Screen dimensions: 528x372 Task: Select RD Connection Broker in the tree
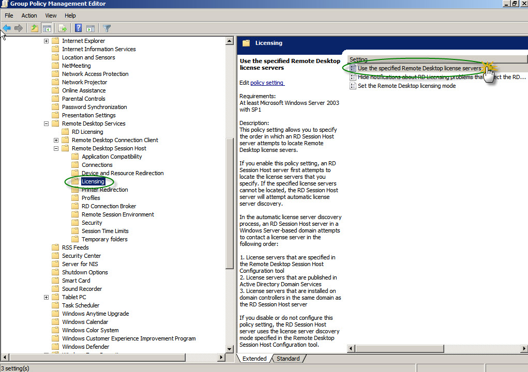tap(109, 206)
